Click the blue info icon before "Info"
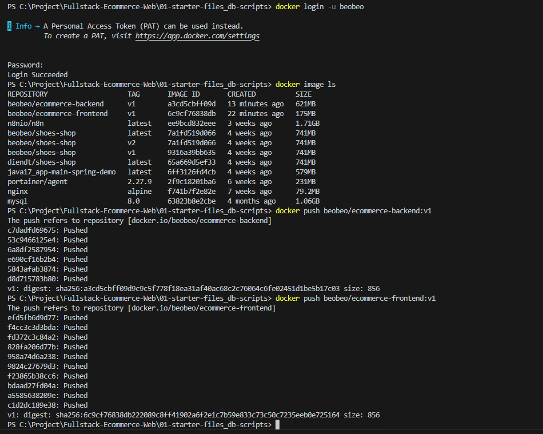Image resolution: width=543 pixels, height=434 pixels. click(x=10, y=26)
